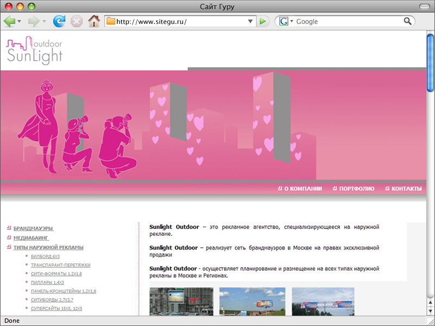This screenshot has width=435, height=326.
Task: Click the Google search engine icon
Action: [283, 21]
